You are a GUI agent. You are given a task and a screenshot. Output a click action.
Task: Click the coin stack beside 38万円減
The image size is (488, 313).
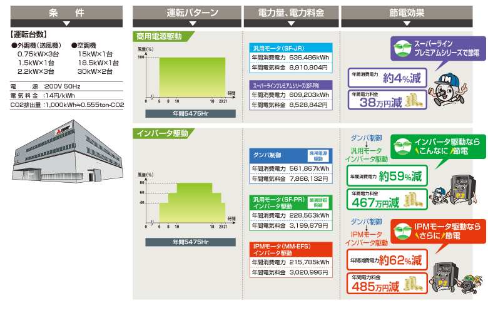click(414, 100)
